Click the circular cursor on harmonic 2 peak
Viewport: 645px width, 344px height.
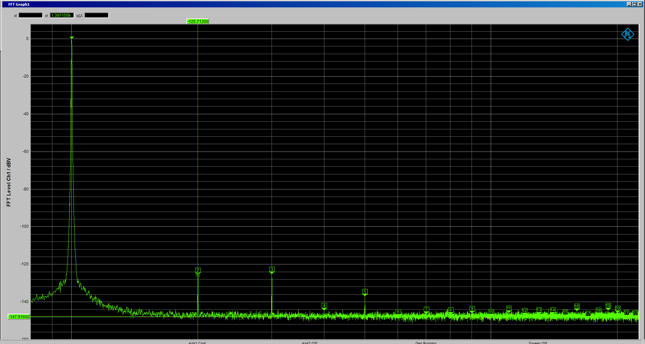click(198, 275)
